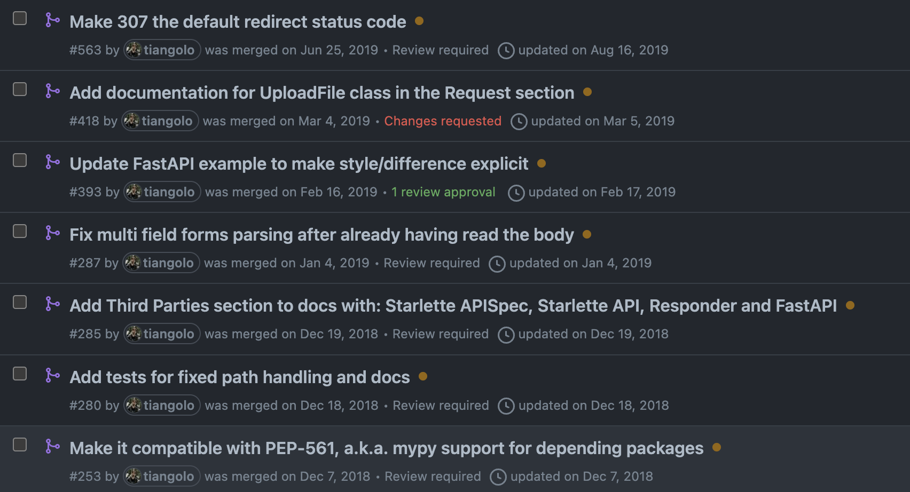The width and height of the screenshot is (910, 492).
Task: Click status dot after Third Parties PR title
Action: click(x=850, y=305)
